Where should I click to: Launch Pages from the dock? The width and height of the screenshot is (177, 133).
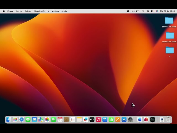(118, 119)
